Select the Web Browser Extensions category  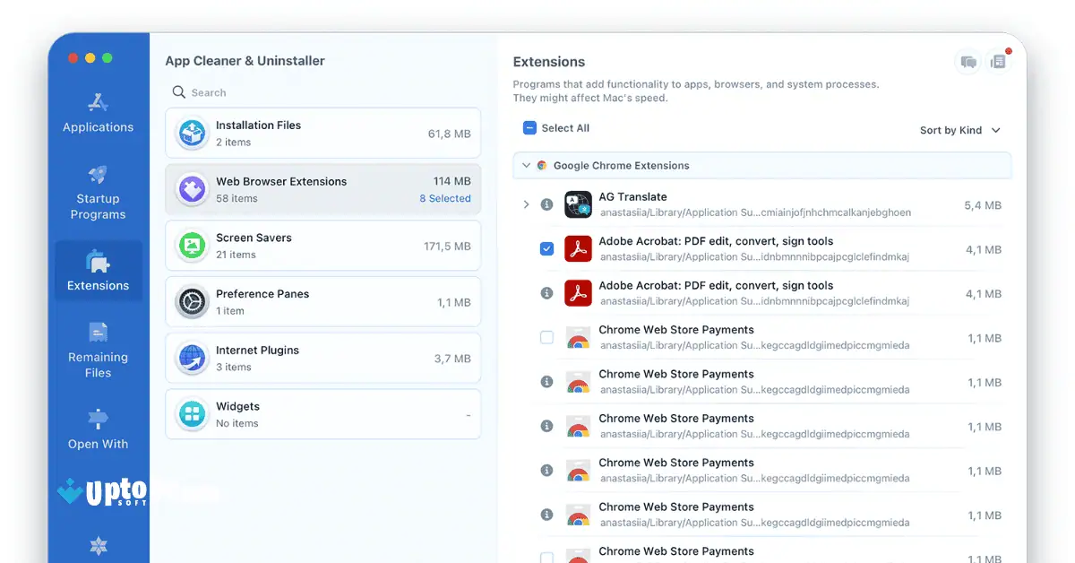coord(322,189)
